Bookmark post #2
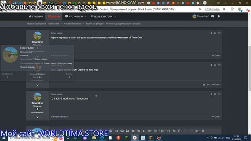This screenshot has width=251, height=141. tap(215, 33)
